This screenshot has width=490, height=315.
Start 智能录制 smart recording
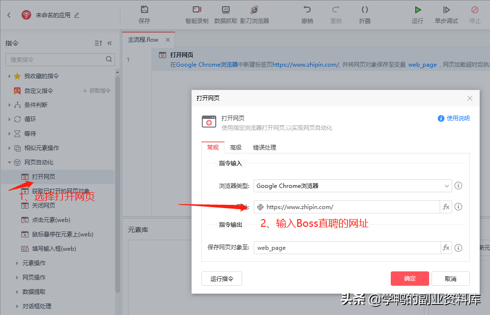[197, 15]
